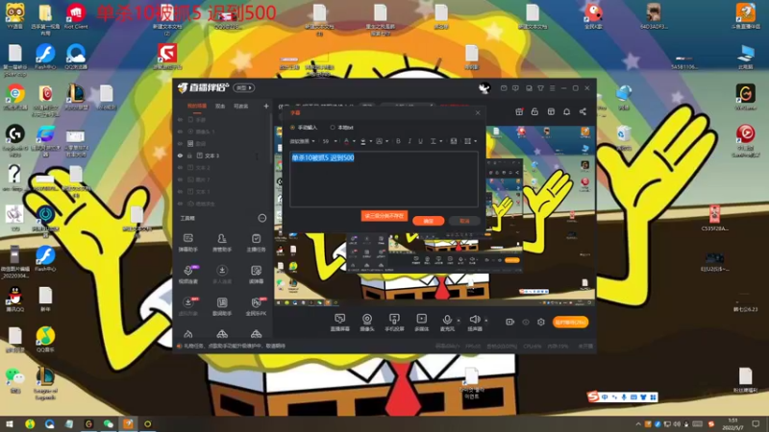Click the layout icon between lock and bell
Image resolution: width=769 pixels, height=432 pixels.
click(551, 111)
